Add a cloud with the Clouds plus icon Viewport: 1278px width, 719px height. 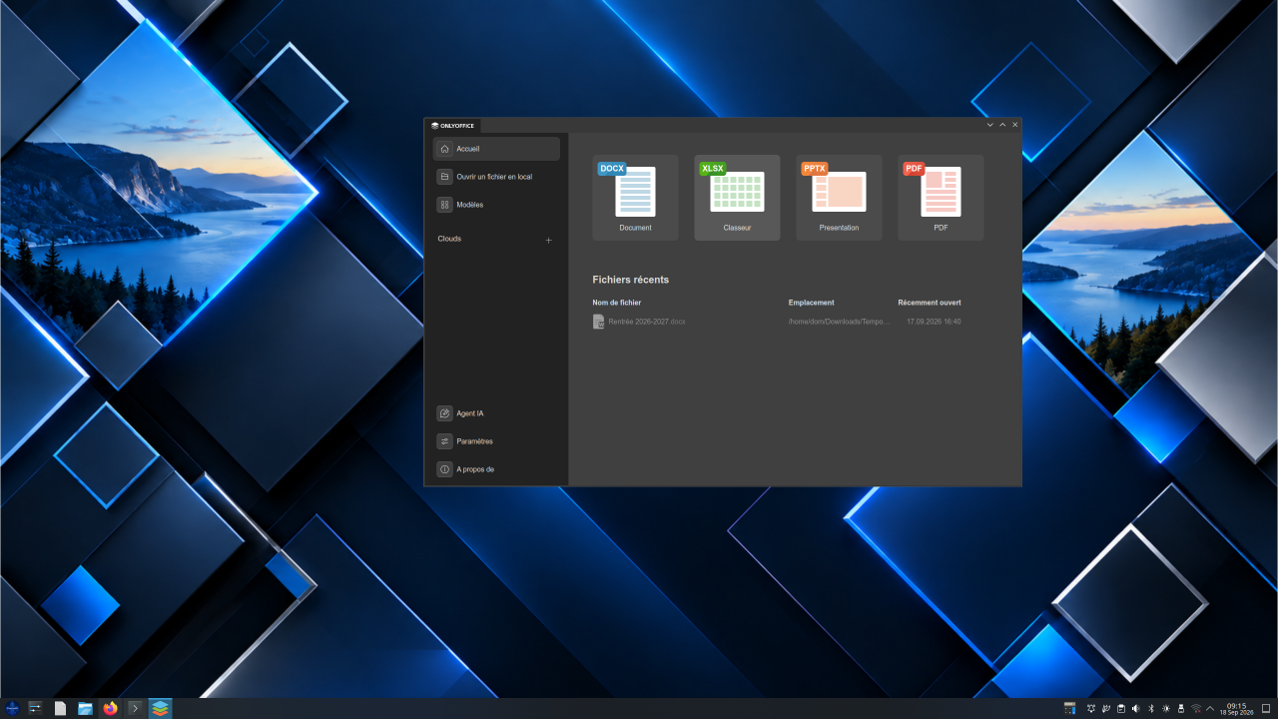pyautogui.click(x=548, y=240)
